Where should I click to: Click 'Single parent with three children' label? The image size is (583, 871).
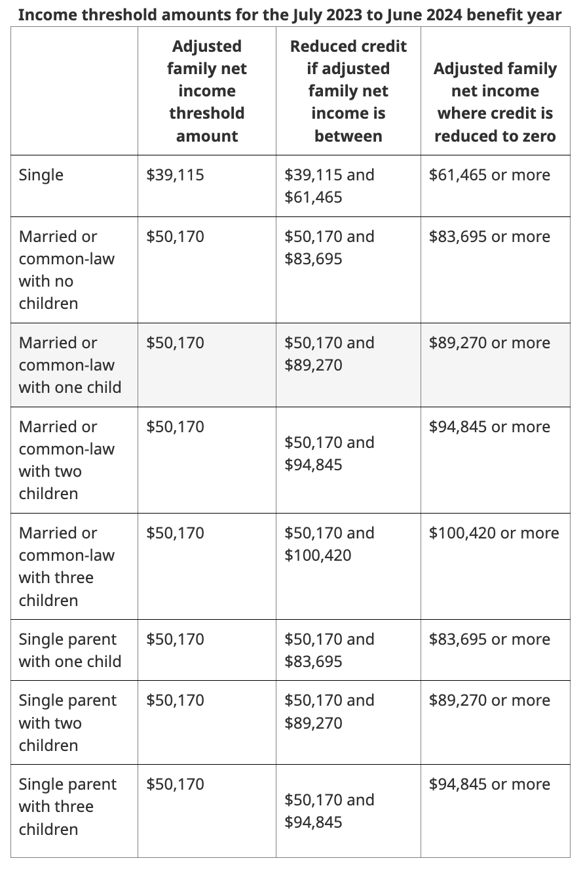click(x=67, y=807)
